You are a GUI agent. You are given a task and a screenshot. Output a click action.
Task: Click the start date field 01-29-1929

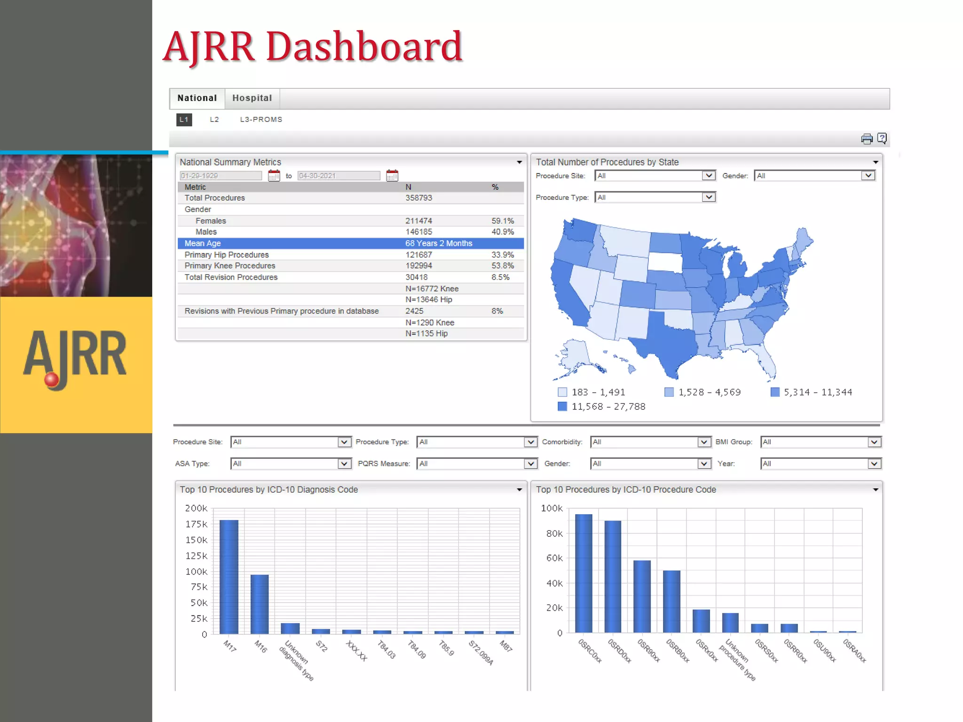point(221,176)
